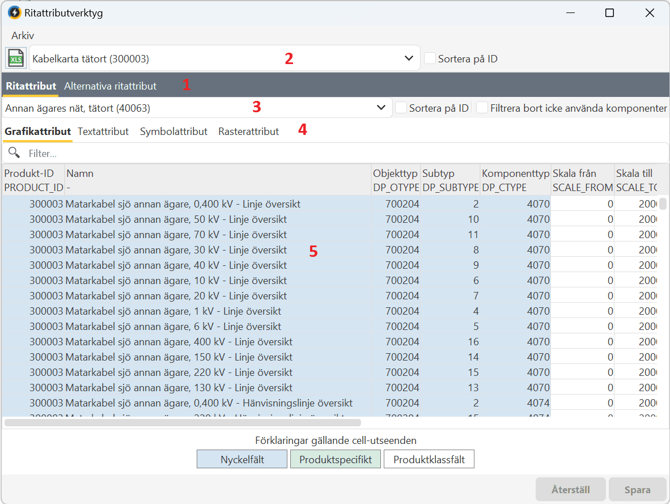Go to the Rasterattribut tab

(x=248, y=132)
